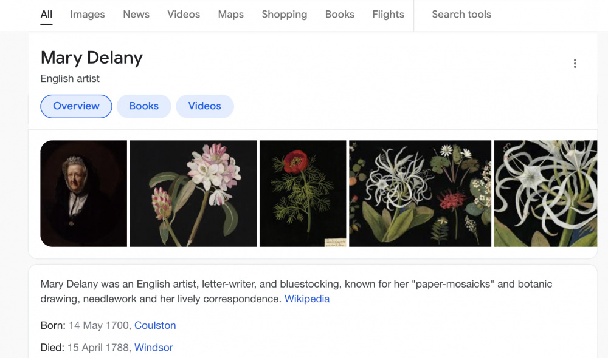Open the Coulston birthplace link

coord(155,325)
